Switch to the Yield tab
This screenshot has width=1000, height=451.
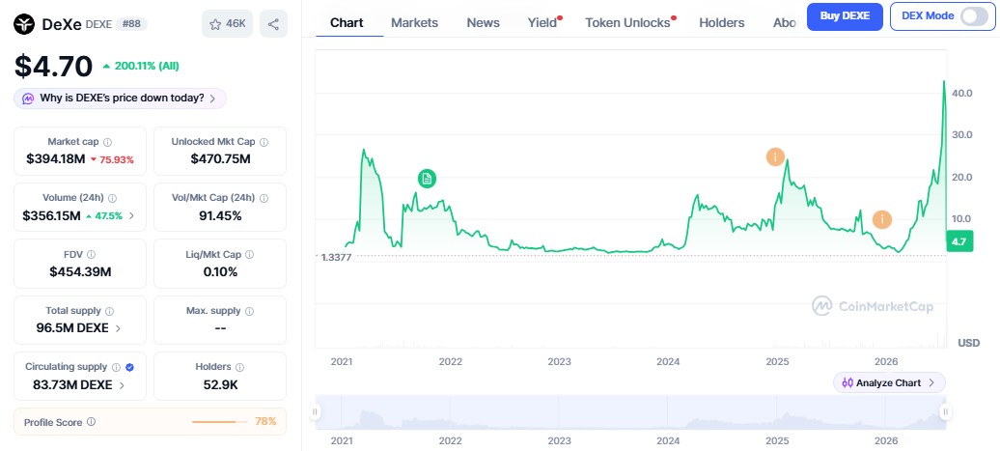pos(544,22)
